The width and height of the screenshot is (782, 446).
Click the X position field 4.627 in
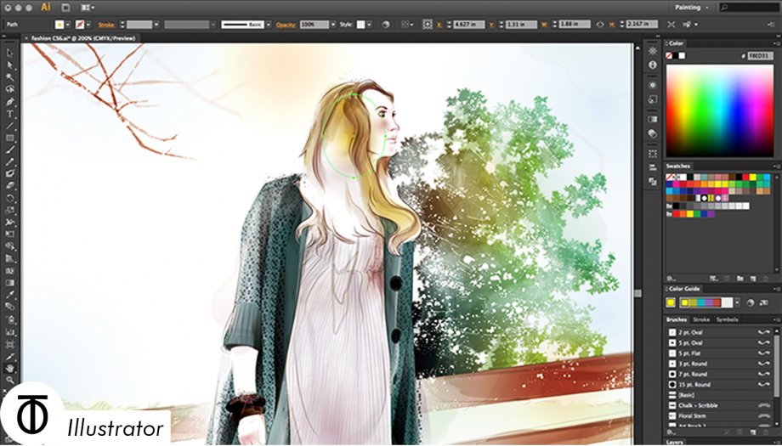coord(468,25)
